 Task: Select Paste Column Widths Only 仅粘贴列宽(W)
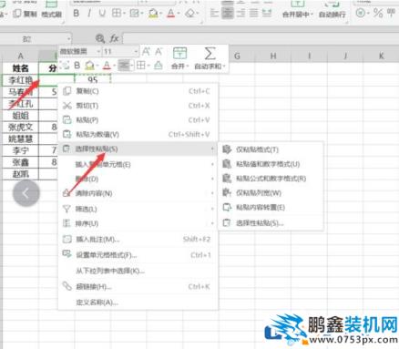point(271,193)
